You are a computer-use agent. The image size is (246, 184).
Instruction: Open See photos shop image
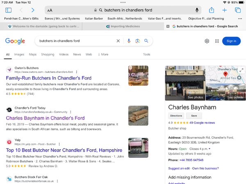tap(185, 83)
